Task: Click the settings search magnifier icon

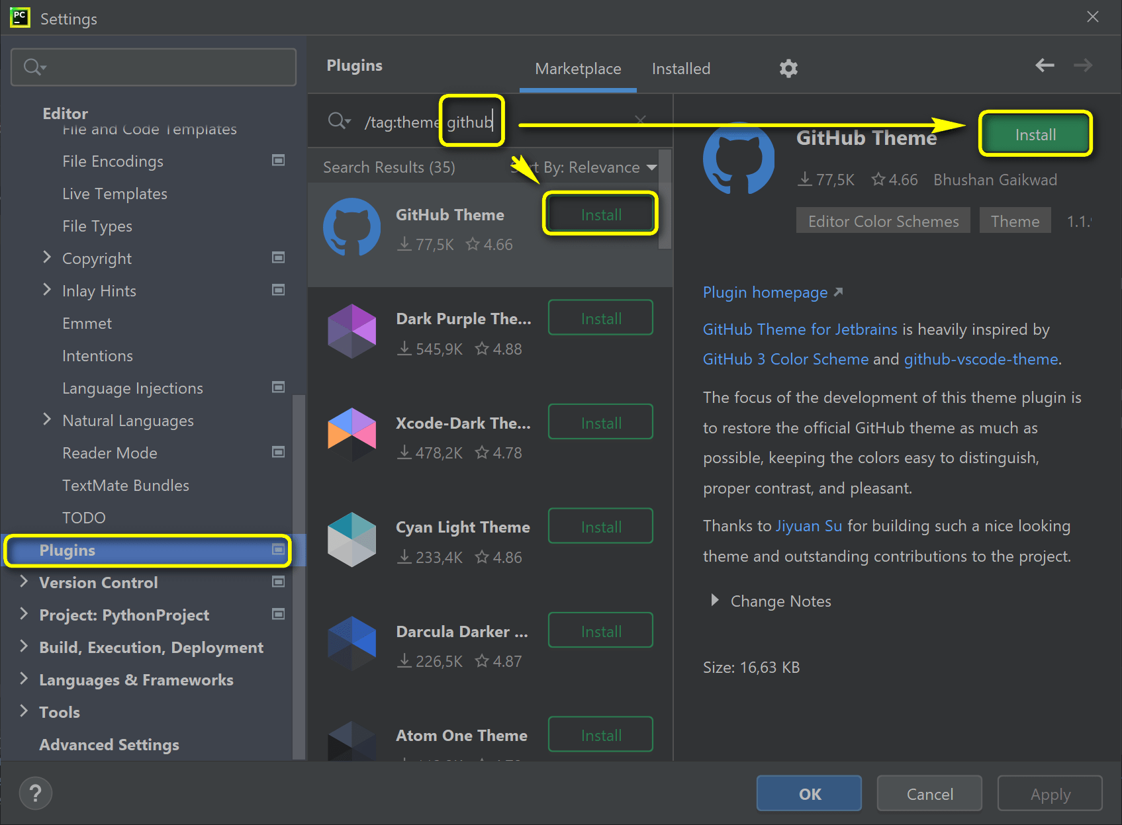Action: pyautogui.click(x=34, y=67)
